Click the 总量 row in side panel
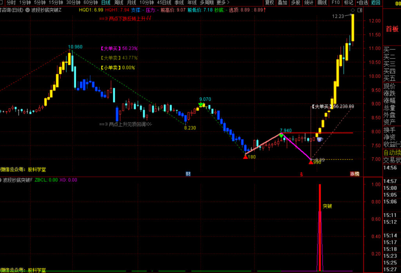This screenshot has width=401, height=273. click(x=390, y=108)
